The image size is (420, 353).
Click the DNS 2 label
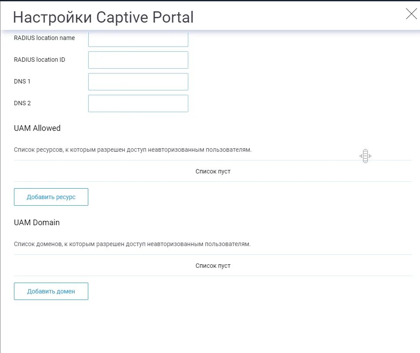click(x=22, y=103)
